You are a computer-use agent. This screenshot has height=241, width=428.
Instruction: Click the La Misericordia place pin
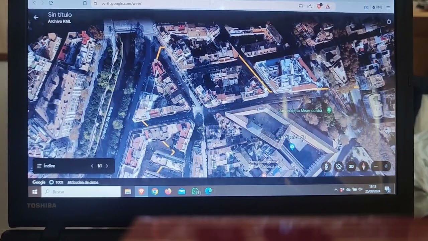292,147
